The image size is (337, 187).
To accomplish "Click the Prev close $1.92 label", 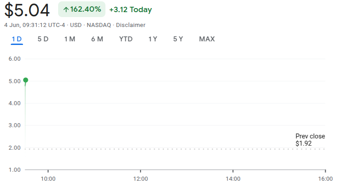I will (310, 140).
